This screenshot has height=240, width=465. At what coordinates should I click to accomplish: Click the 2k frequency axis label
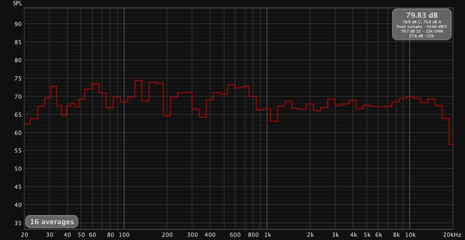[x=310, y=235]
